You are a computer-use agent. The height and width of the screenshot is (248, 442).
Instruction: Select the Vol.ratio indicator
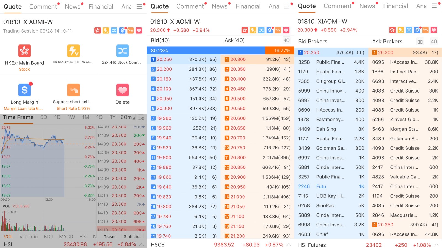[28, 236]
